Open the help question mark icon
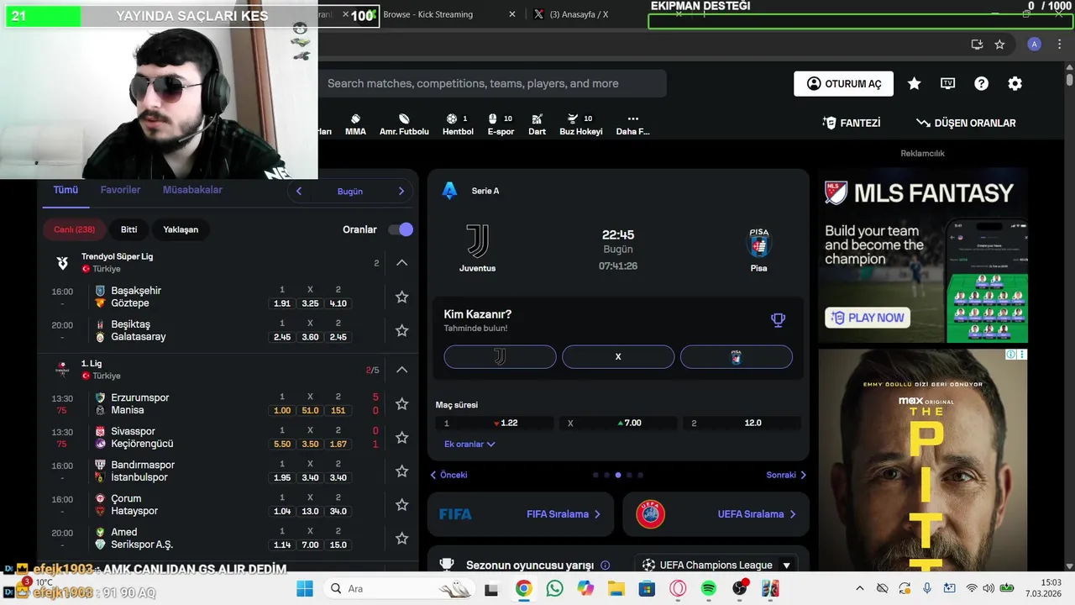 [x=981, y=83]
